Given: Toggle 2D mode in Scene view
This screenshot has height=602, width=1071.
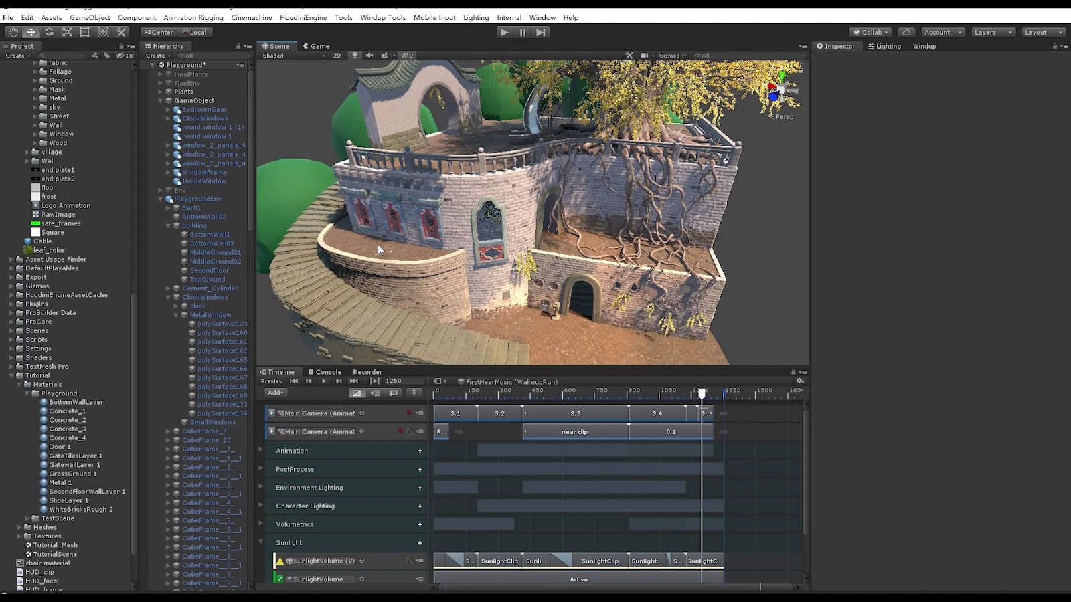Looking at the screenshot, I should click(337, 56).
